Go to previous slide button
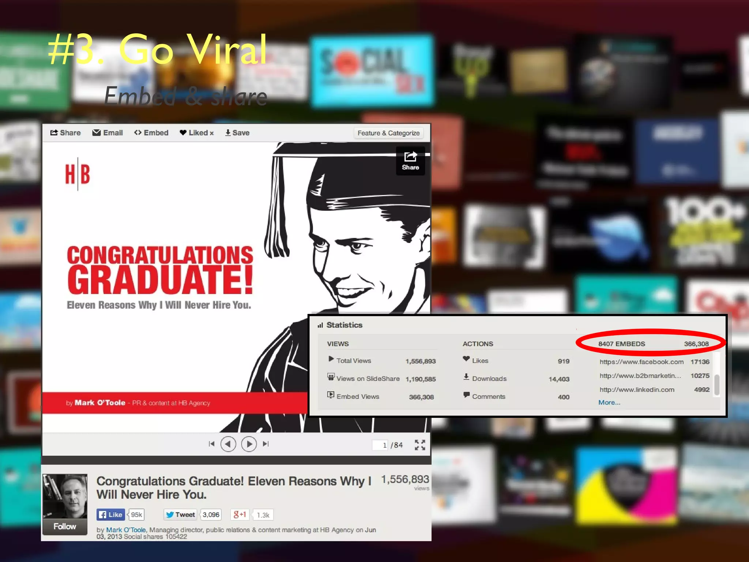Screen dimensions: 749x562 tap(228, 444)
